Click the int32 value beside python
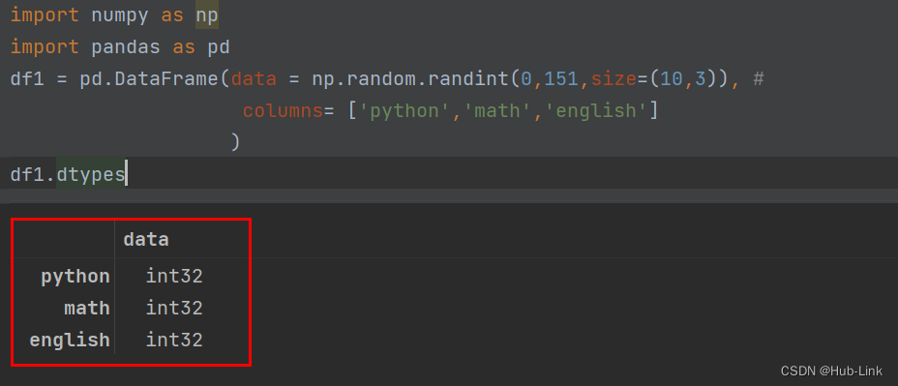The height and width of the screenshot is (386, 898). (174, 277)
